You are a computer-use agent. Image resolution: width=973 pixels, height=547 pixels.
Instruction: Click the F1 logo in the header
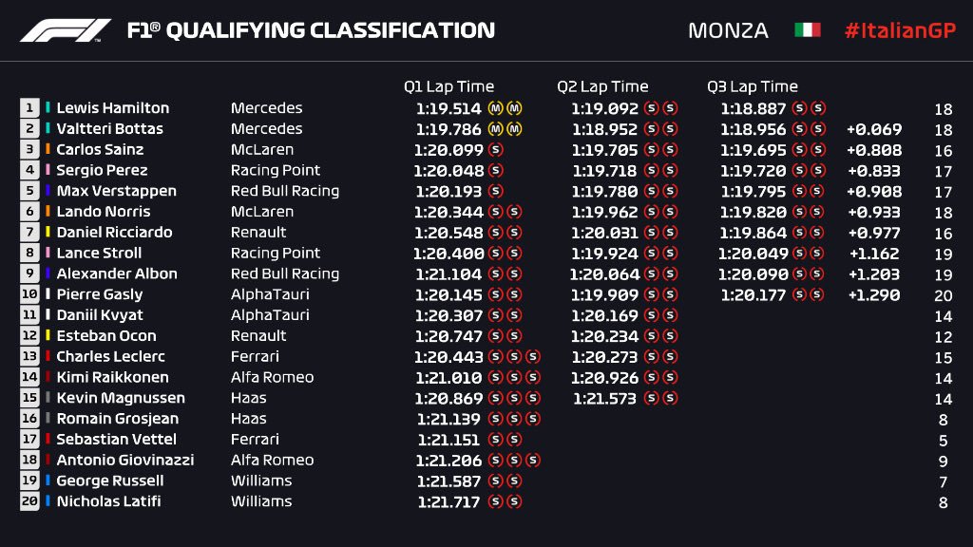coord(66,30)
